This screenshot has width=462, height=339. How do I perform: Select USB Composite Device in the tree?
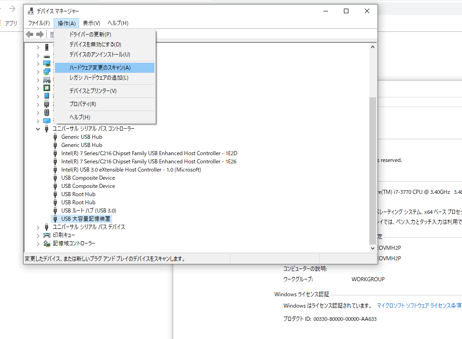tap(88, 177)
